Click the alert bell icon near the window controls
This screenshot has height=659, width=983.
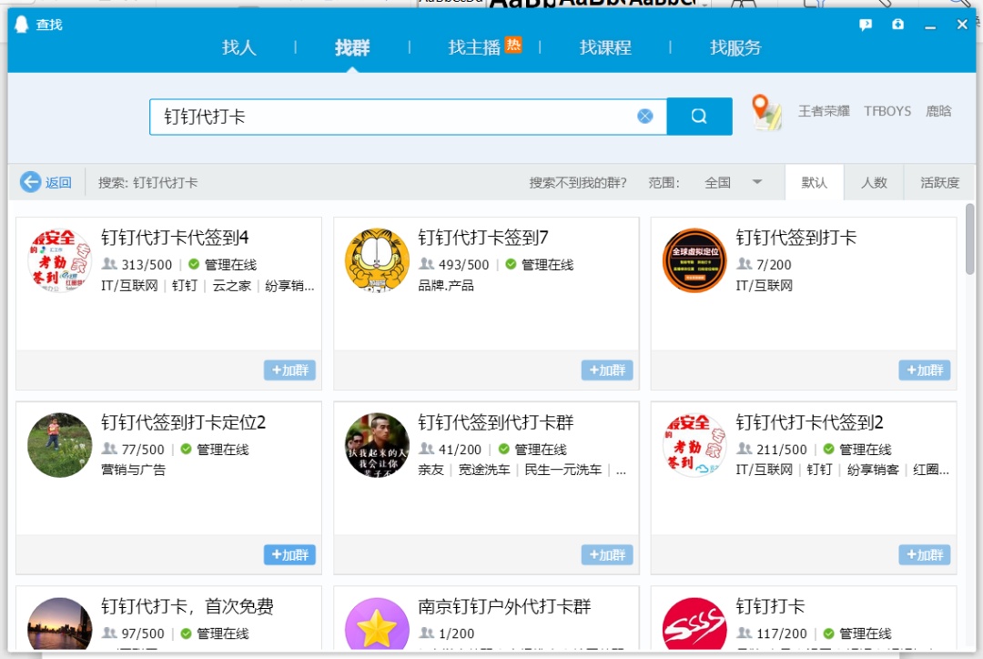point(897,25)
